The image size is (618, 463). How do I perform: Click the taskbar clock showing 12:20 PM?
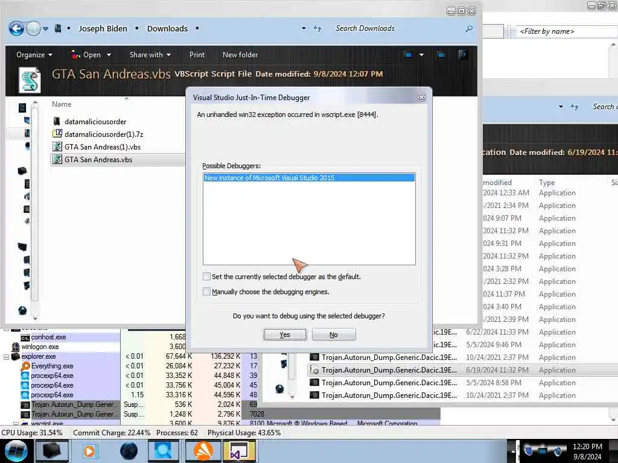tap(587, 451)
